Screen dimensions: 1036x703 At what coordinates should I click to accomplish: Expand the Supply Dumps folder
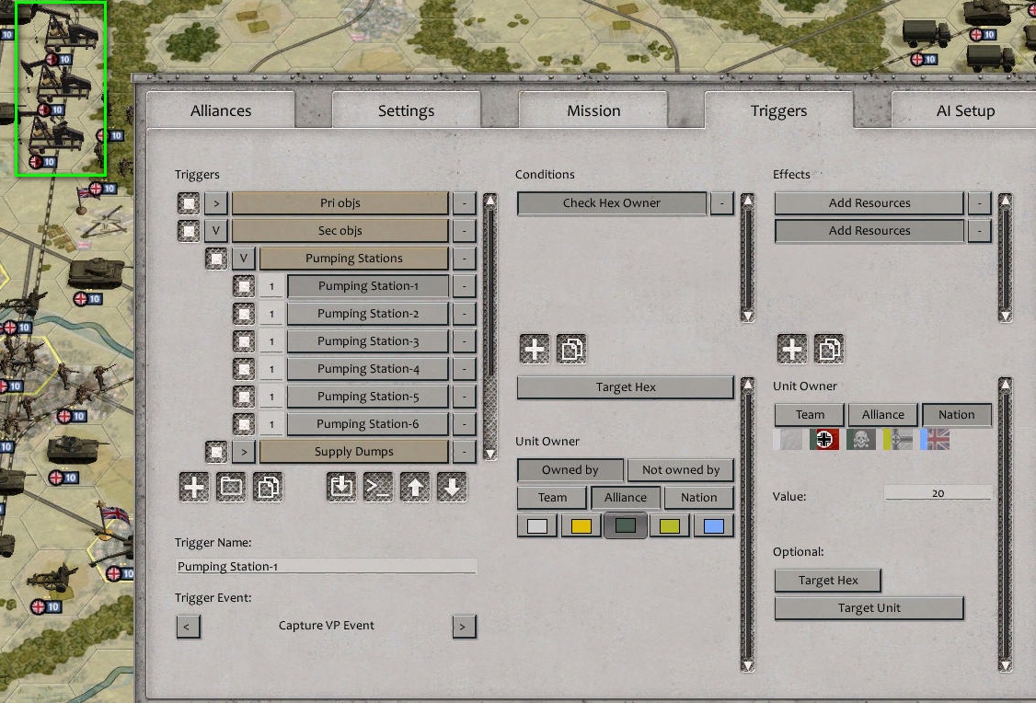coord(244,452)
